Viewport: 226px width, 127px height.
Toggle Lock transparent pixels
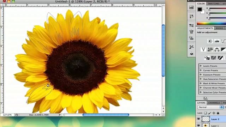tap(206, 113)
